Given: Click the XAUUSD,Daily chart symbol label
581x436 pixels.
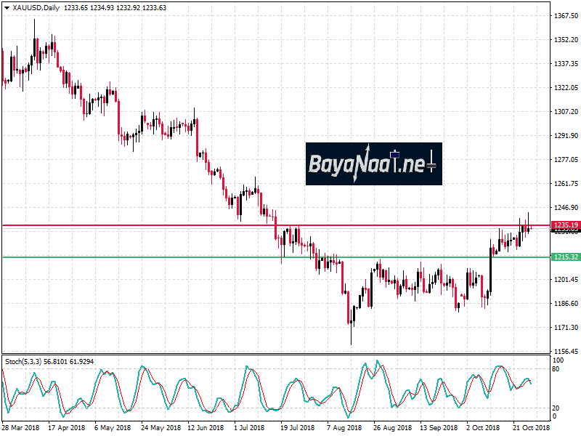Looking at the screenshot, I should pyautogui.click(x=37, y=7).
